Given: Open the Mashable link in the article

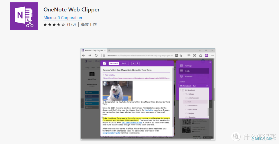Looking at the screenshot, I should tap(149, 110).
